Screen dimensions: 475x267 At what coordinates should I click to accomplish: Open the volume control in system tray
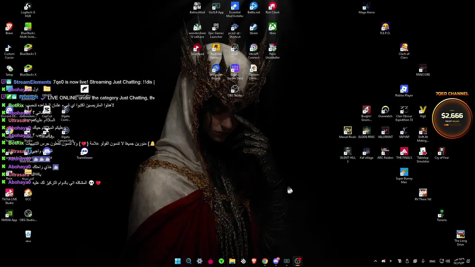click(447, 261)
